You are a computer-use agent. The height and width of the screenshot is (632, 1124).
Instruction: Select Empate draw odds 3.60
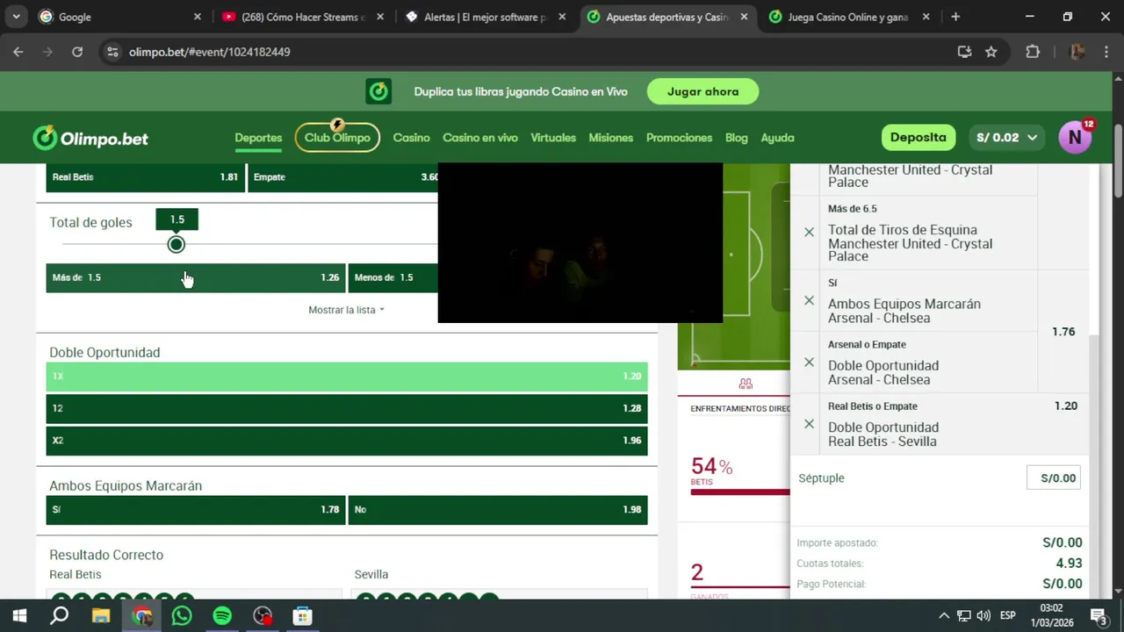[x=343, y=177]
